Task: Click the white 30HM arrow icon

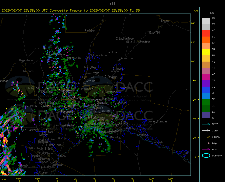Action: 206,131
